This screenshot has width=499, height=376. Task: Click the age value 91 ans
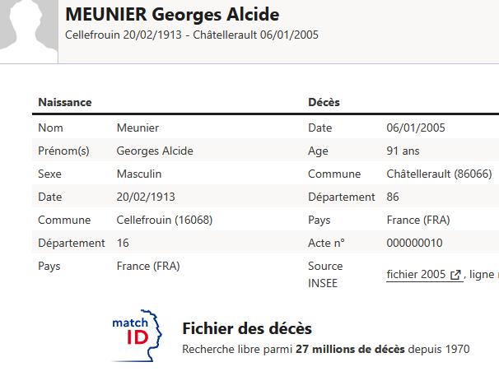(403, 151)
